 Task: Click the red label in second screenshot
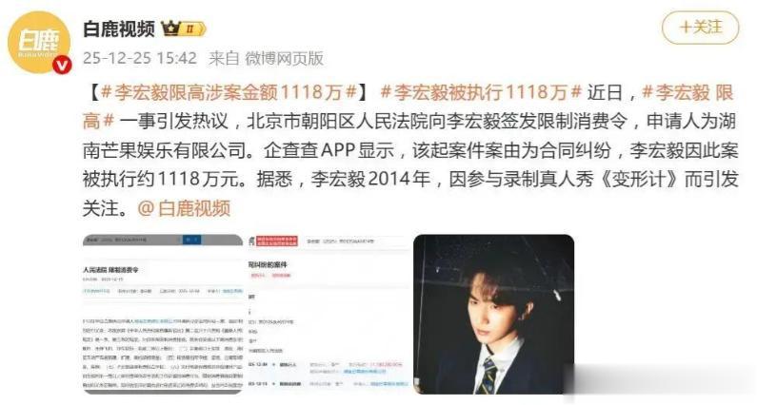277,241
